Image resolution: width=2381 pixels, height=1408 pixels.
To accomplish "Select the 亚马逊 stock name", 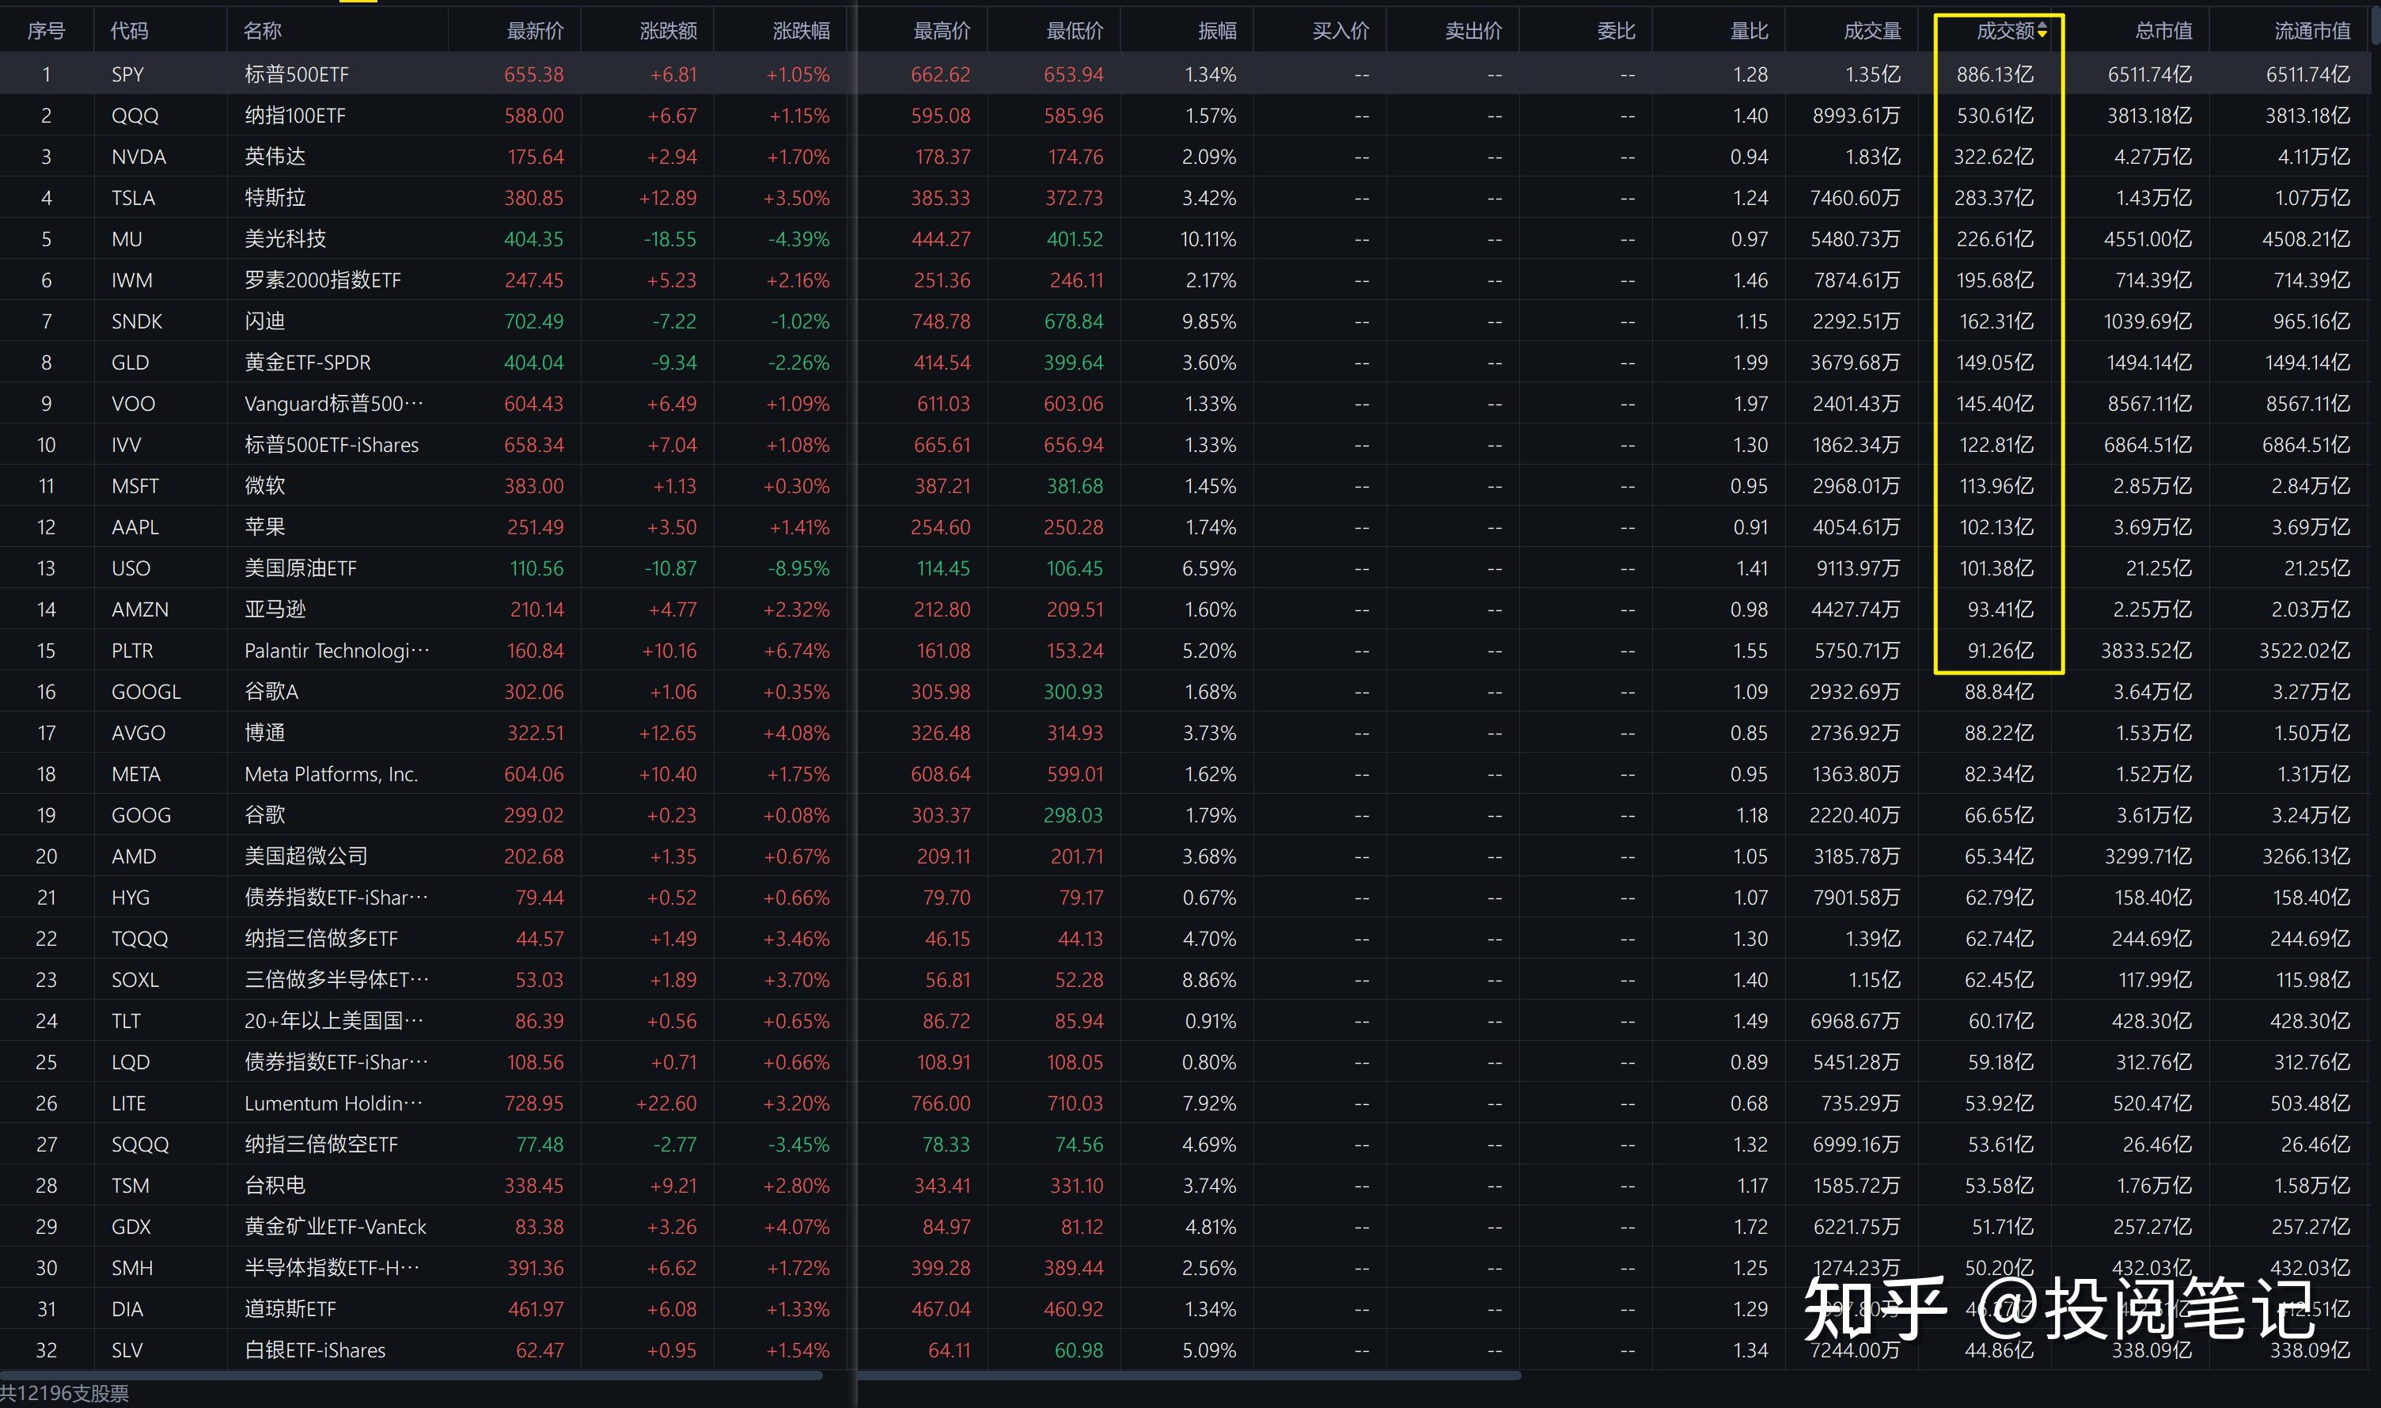I will (x=275, y=609).
